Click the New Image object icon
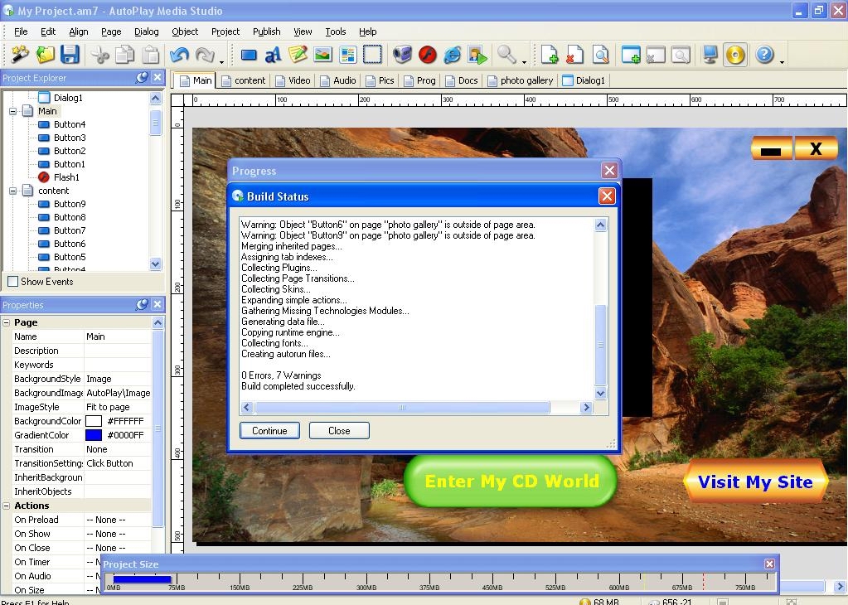 pyautogui.click(x=322, y=56)
